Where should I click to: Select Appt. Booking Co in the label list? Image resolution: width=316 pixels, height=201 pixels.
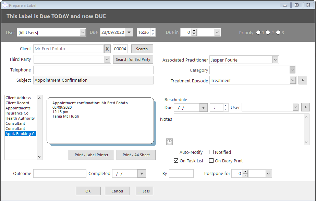coord(21,134)
